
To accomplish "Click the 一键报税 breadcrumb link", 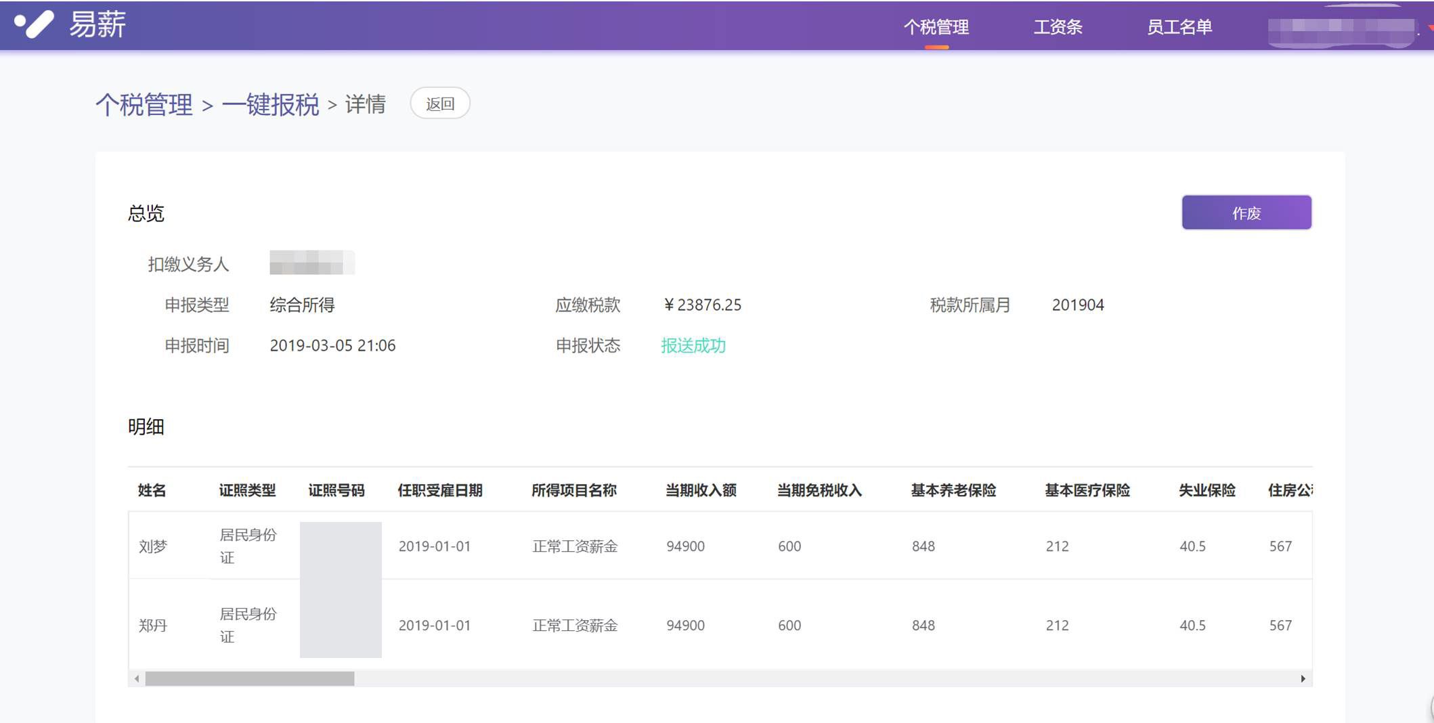I will 270,105.
